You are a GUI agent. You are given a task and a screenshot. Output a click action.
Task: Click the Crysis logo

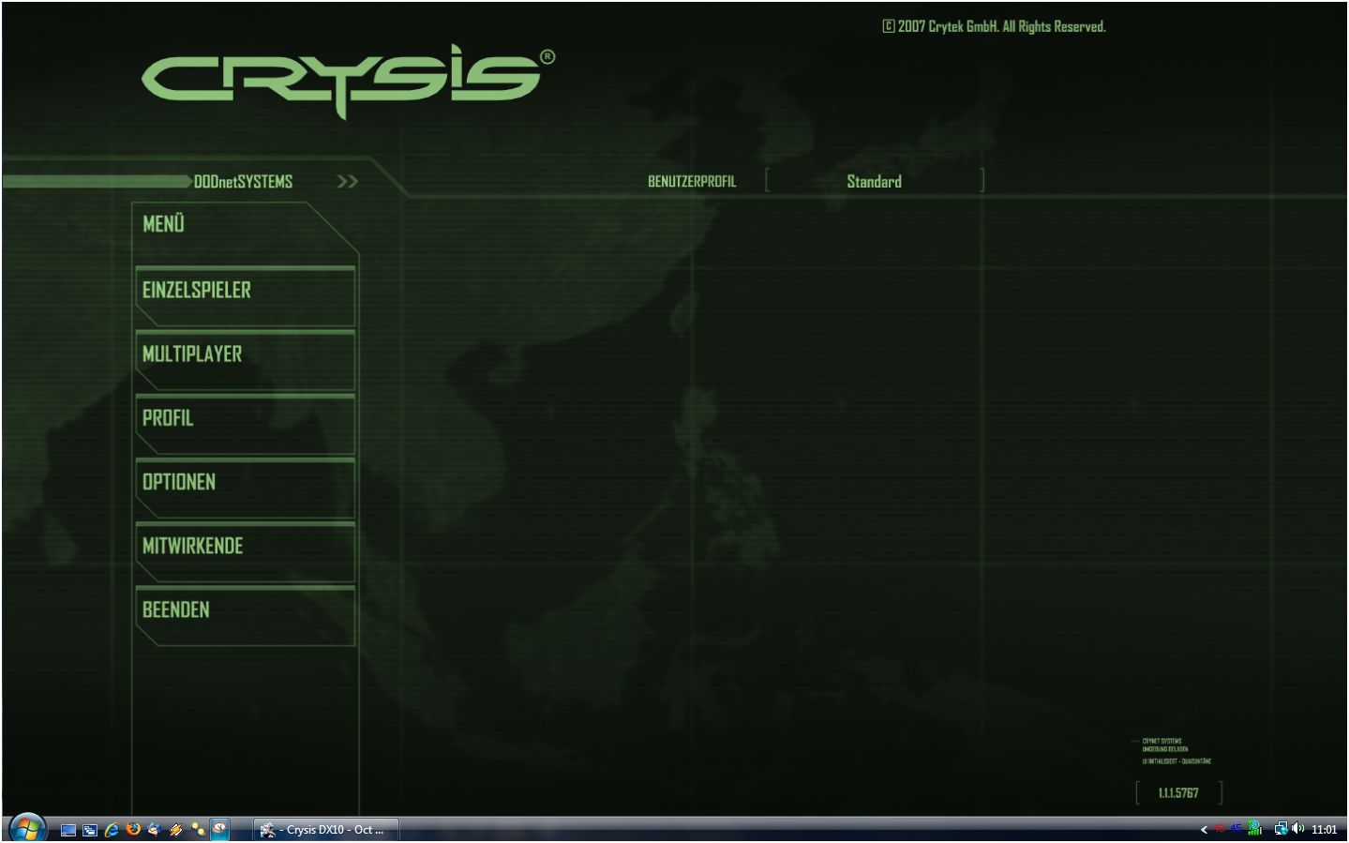[348, 82]
